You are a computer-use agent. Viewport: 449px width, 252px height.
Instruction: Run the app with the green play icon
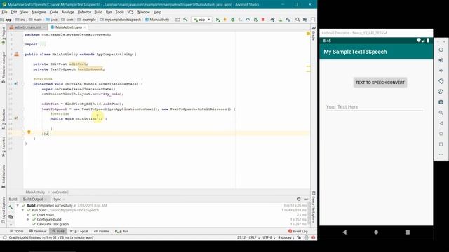click(x=217, y=20)
